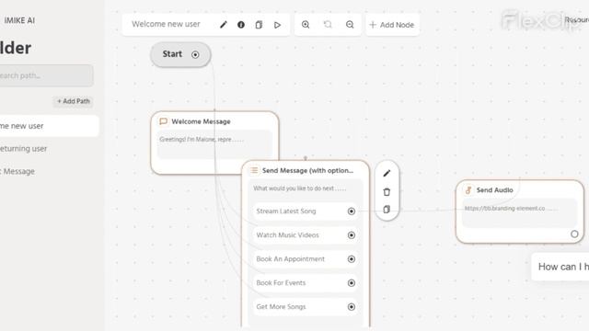589x331 pixels.
Task: Open the info icon in the path toolbar
Action: point(241,25)
